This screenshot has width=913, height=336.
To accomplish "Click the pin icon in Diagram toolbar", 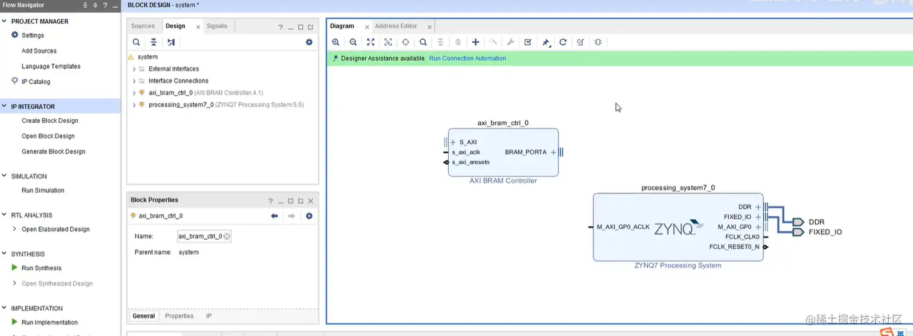I will 546,42.
